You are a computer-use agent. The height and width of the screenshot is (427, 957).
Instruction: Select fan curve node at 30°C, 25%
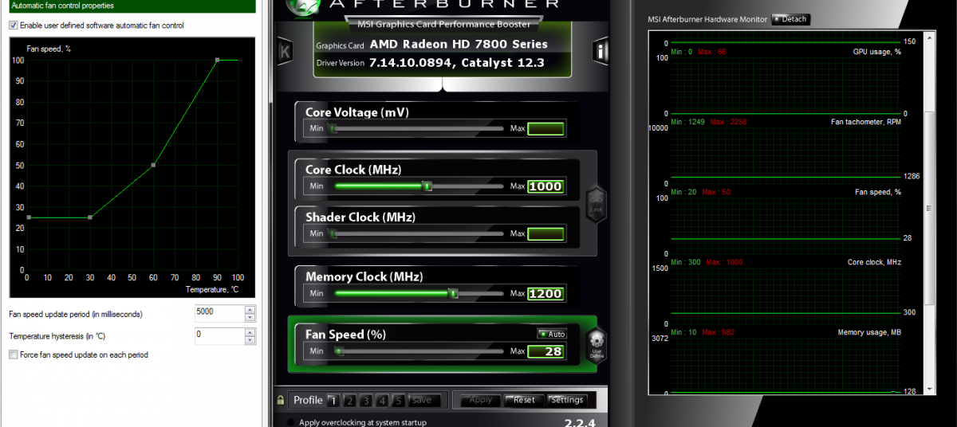[x=90, y=217]
